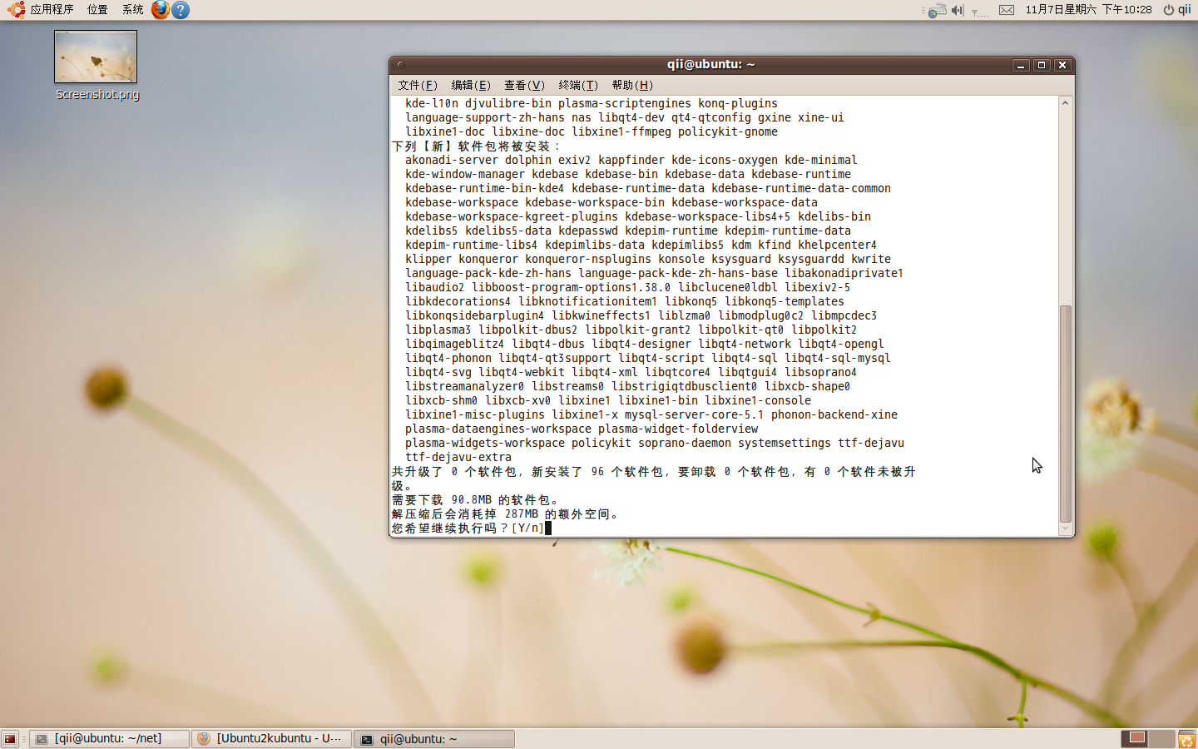
Task: Click the ttf-dejavu-extra package name
Action: click(x=458, y=458)
